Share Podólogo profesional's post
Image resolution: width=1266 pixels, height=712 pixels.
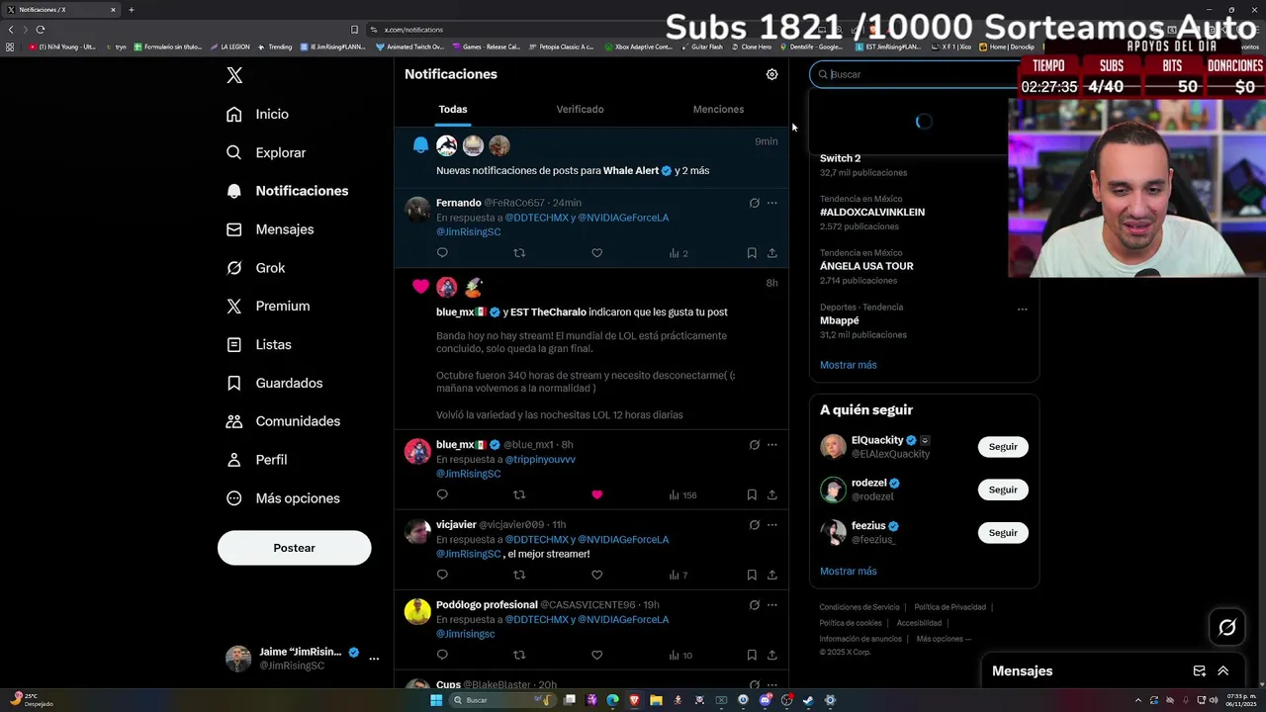click(771, 655)
